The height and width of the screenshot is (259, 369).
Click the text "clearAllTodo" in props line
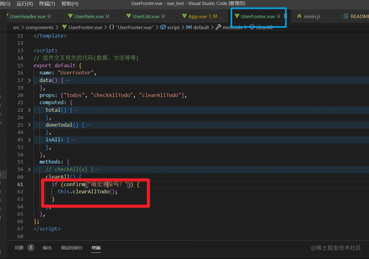point(160,95)
